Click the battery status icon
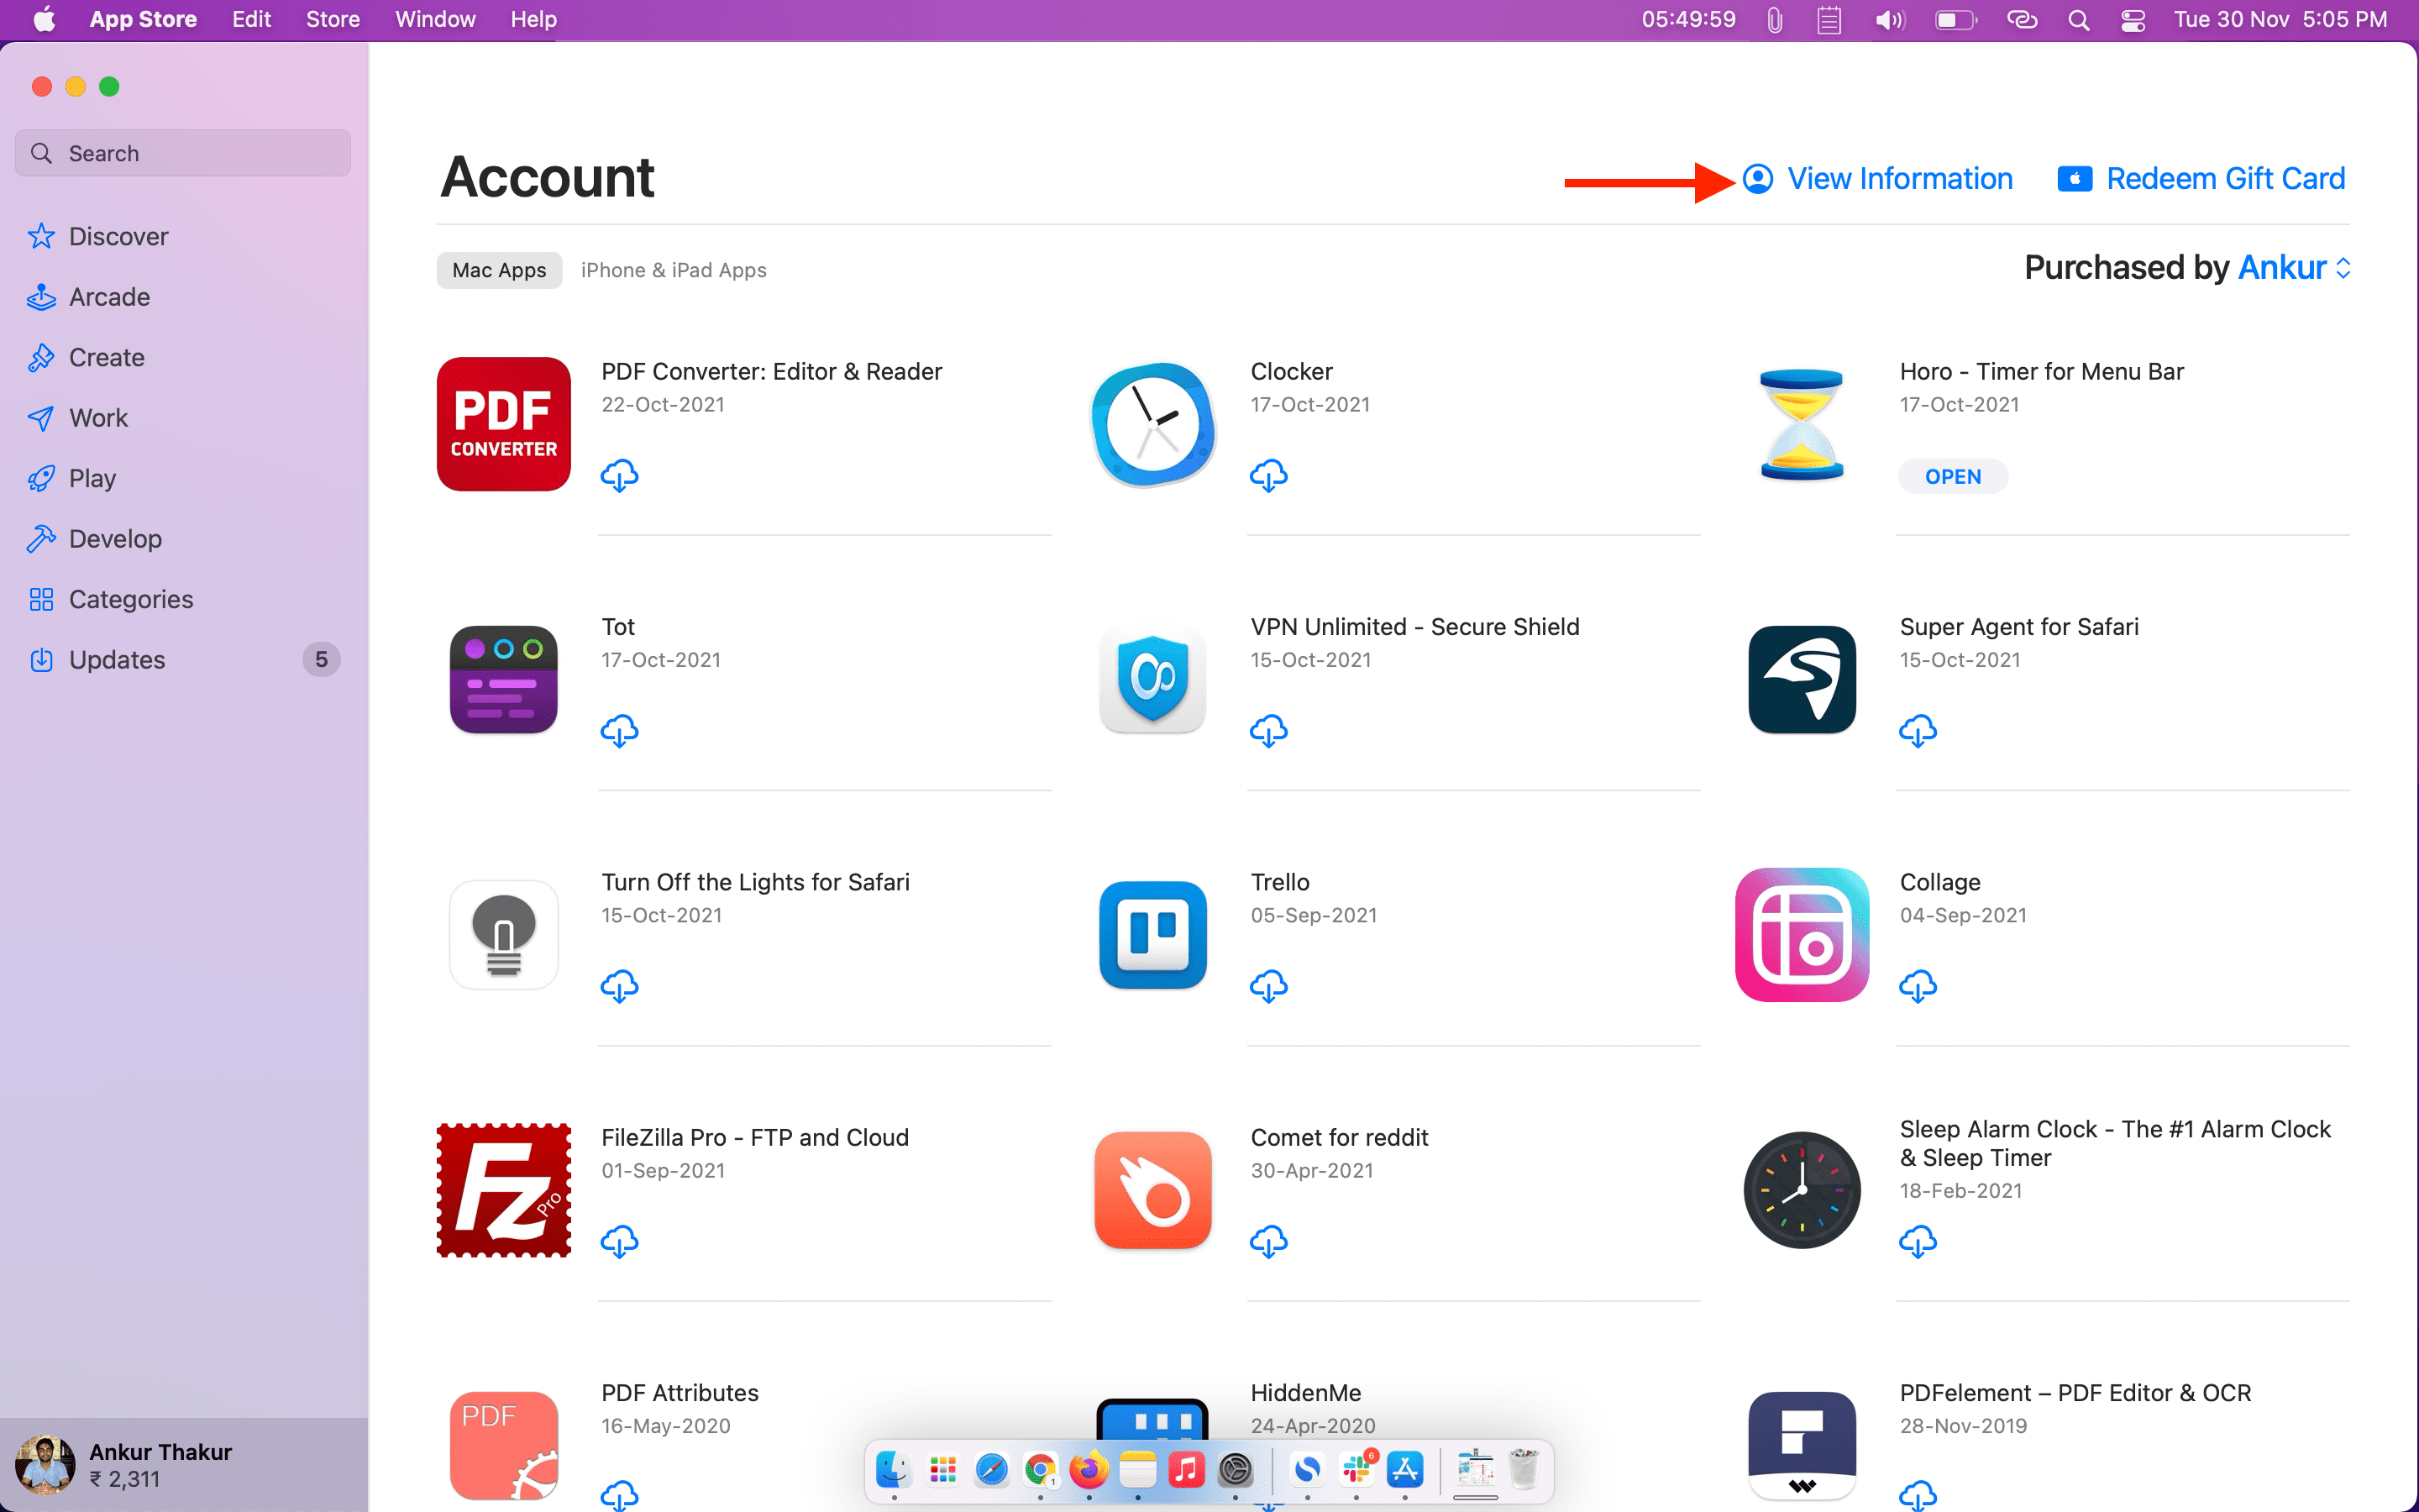The image size is (2419, 1512). [1955, 19]
